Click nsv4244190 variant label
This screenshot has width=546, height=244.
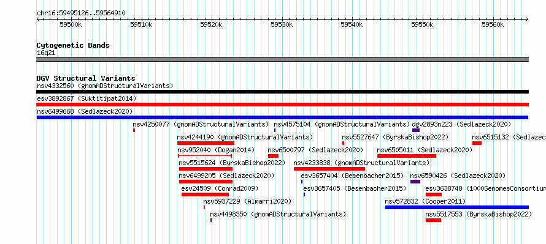(245, 137)
